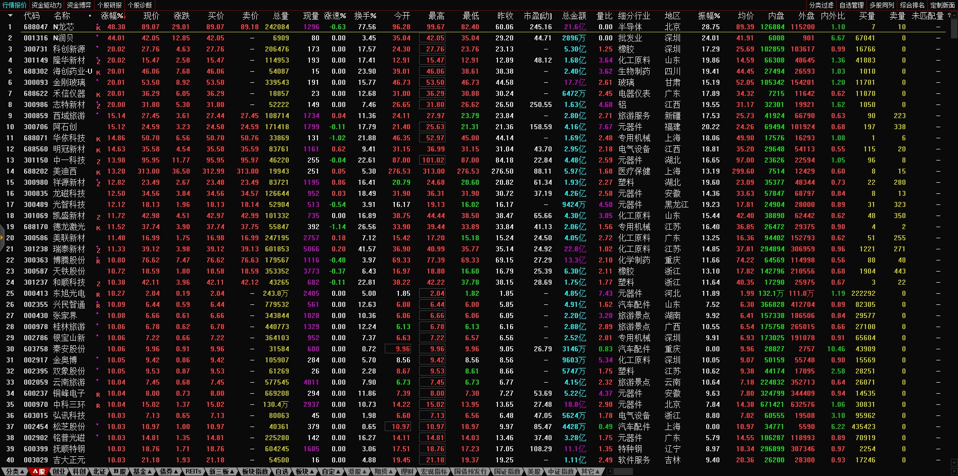Open 分类过滤 in the top right
The image size is (958, 476).
(821, 5)
